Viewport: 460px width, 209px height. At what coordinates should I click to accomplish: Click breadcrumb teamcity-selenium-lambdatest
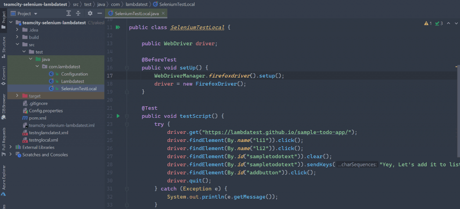pos(35,4)
